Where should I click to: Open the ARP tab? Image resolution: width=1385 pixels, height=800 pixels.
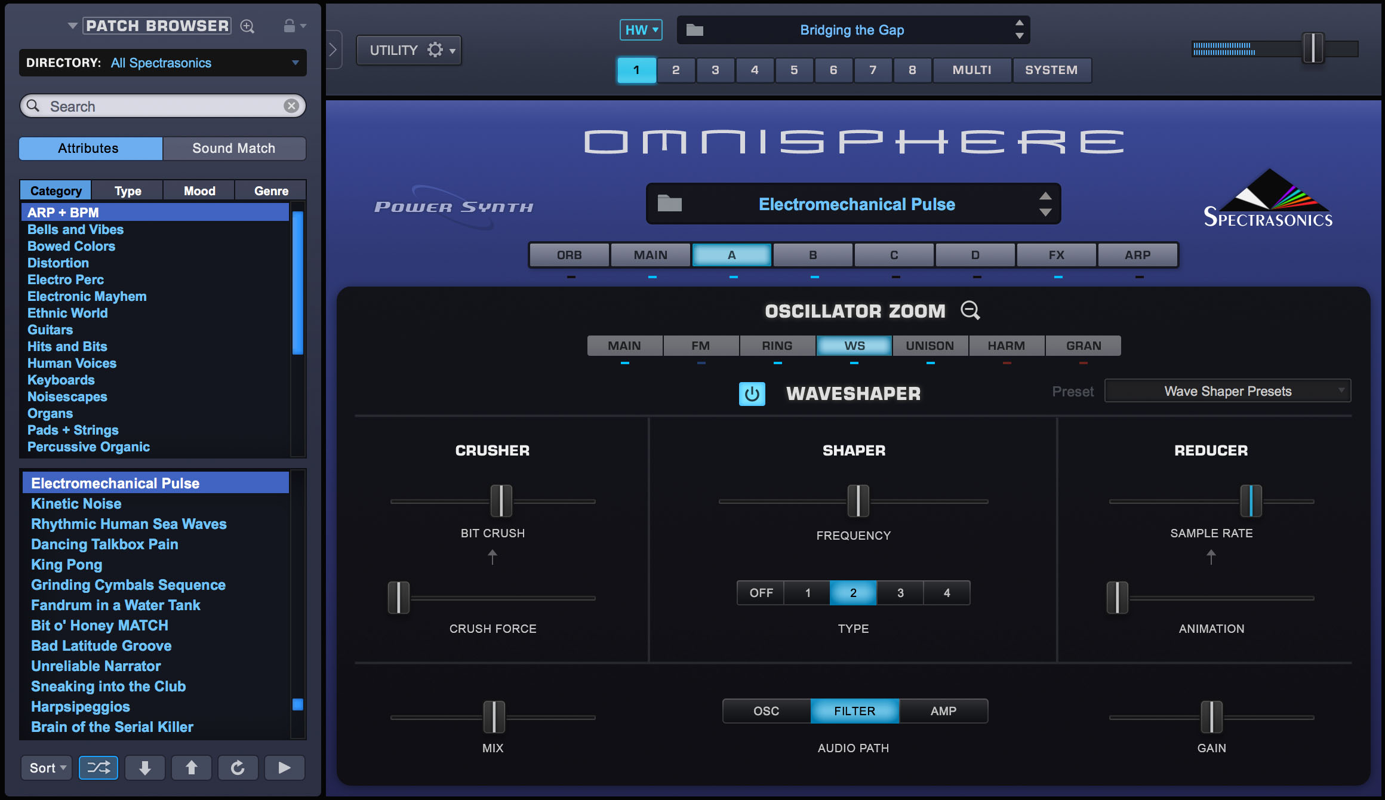pyautogui.click(x=1138, y=255)
